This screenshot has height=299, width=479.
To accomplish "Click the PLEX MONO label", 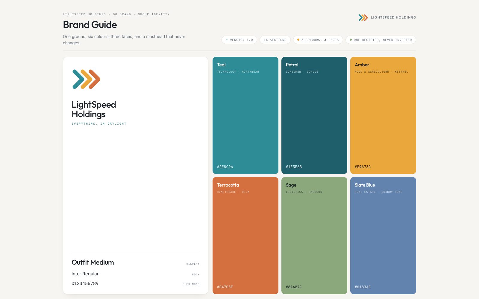I will point(191,284).
